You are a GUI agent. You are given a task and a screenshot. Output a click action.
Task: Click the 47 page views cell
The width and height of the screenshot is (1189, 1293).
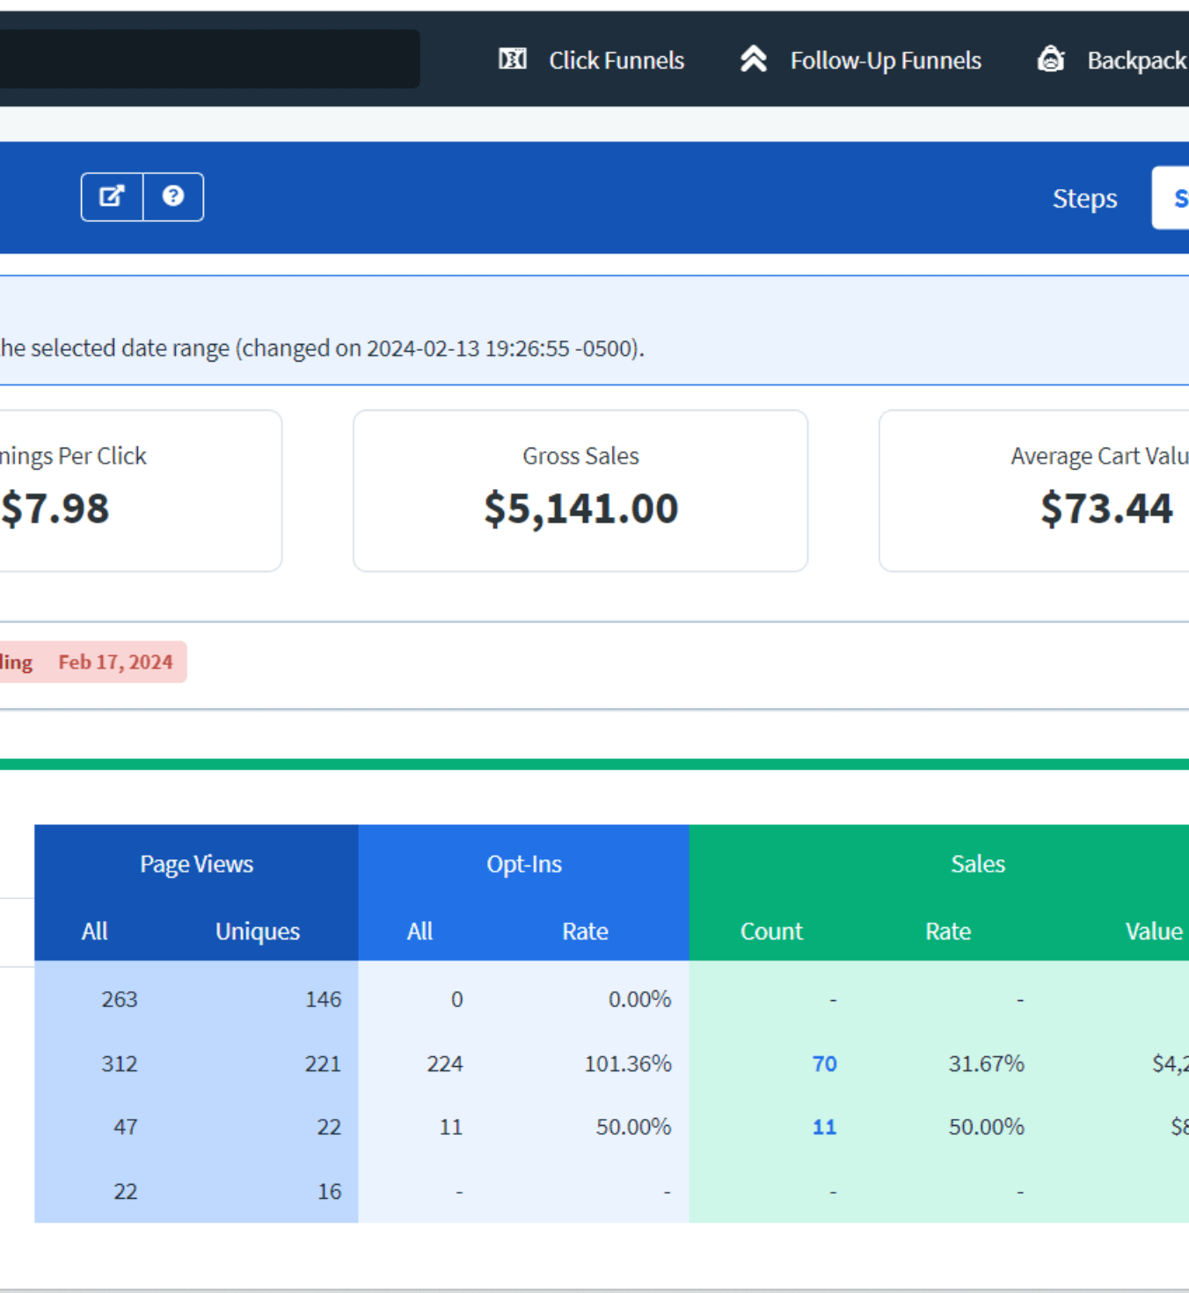point(126,1127)
